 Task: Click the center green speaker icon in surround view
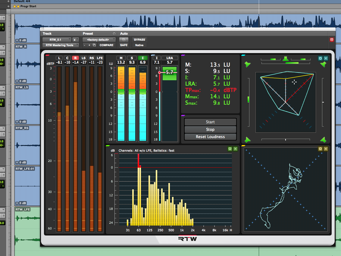(x=286, y=58)
